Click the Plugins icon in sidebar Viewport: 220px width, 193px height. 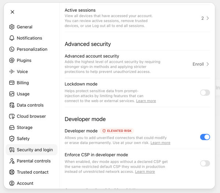(x=12, y=61)
